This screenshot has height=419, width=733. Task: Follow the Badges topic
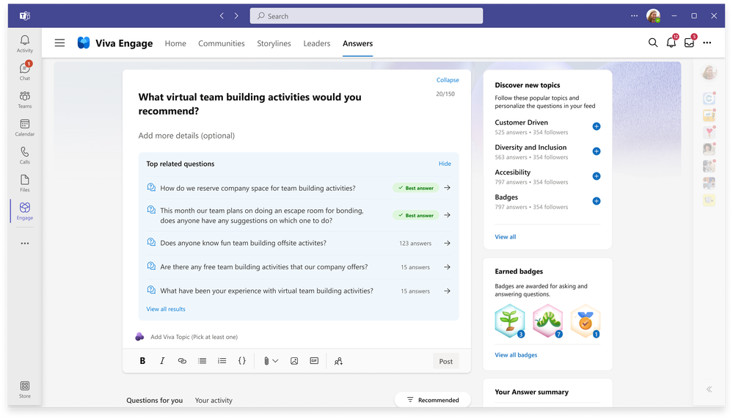tap(597, 201)
